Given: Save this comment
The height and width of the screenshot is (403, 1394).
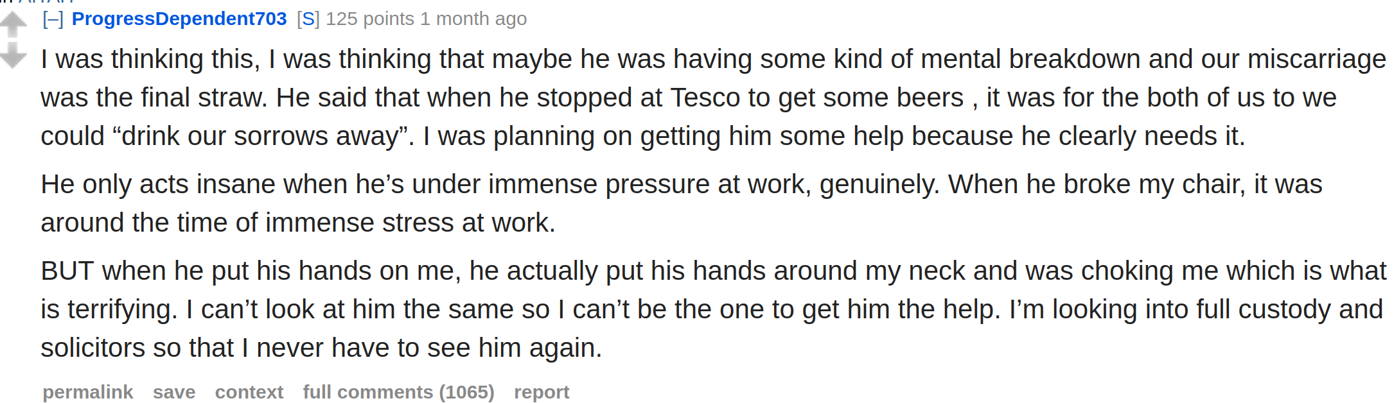Looking at the screenshot, I should tap(174, 392).
